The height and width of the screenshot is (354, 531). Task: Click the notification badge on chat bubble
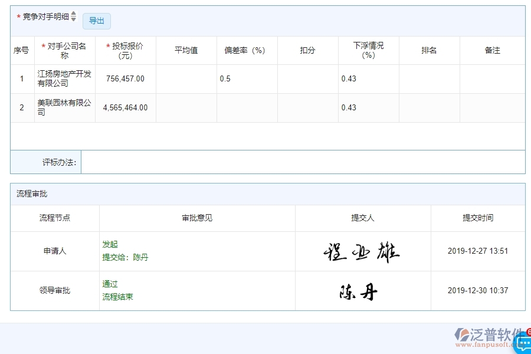(529, 332)
